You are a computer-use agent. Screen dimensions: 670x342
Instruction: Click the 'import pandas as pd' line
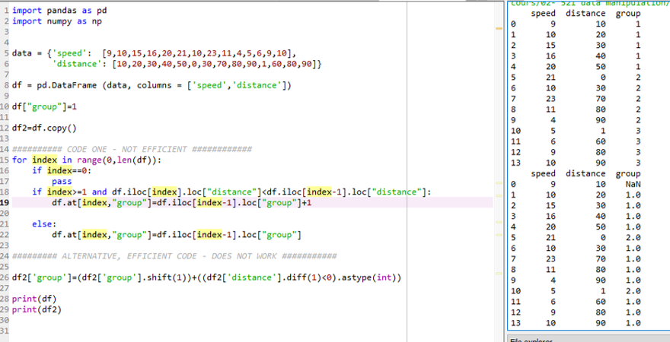point(59,10)
